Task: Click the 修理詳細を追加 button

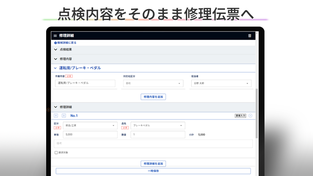Action: pyautogui.click(x=153, y=163)
